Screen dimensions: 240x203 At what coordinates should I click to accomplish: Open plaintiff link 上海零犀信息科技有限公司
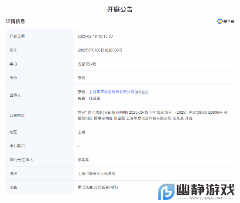112,92
